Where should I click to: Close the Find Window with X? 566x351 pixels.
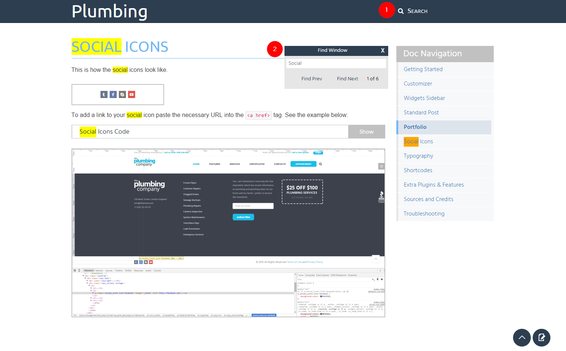pos(383,50)
